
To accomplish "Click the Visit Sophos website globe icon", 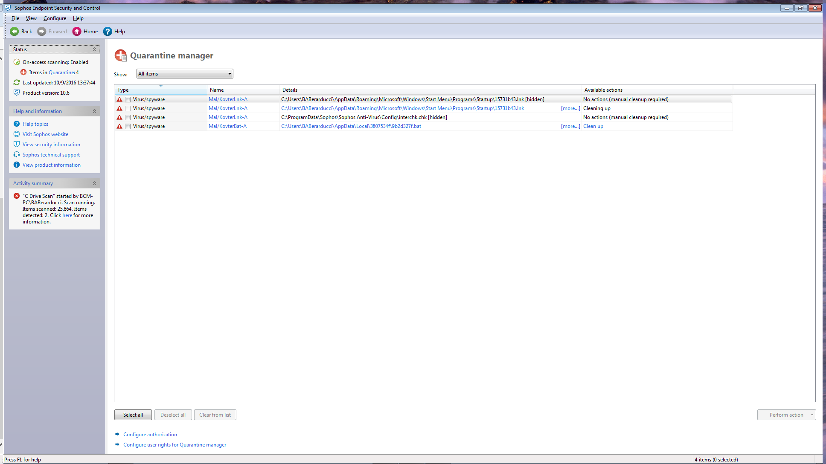I will [17, 134].
